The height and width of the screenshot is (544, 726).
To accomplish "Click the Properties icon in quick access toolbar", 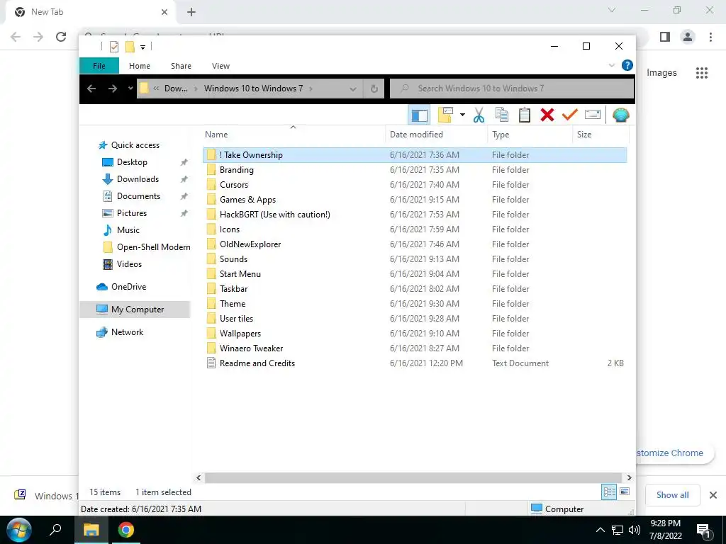I will pyautogui.click(x=114, y=47).
